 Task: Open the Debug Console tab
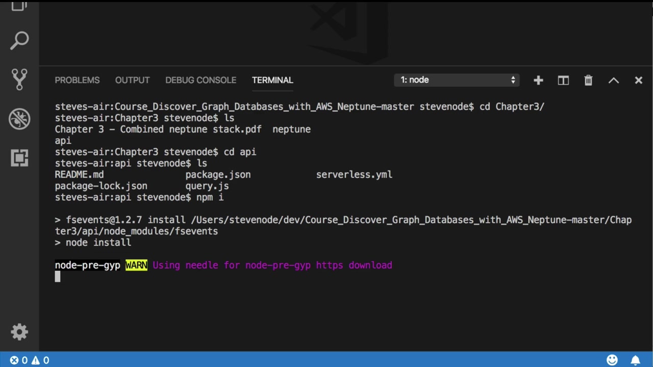[x=200, y=80]
